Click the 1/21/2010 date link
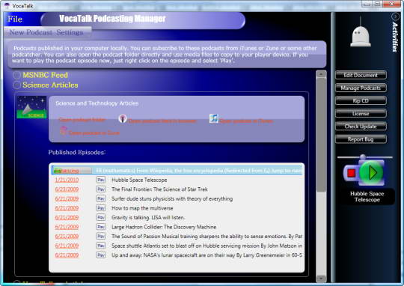Screen dimensions: 404x286 pyautogui.click(x=67, y=180)
